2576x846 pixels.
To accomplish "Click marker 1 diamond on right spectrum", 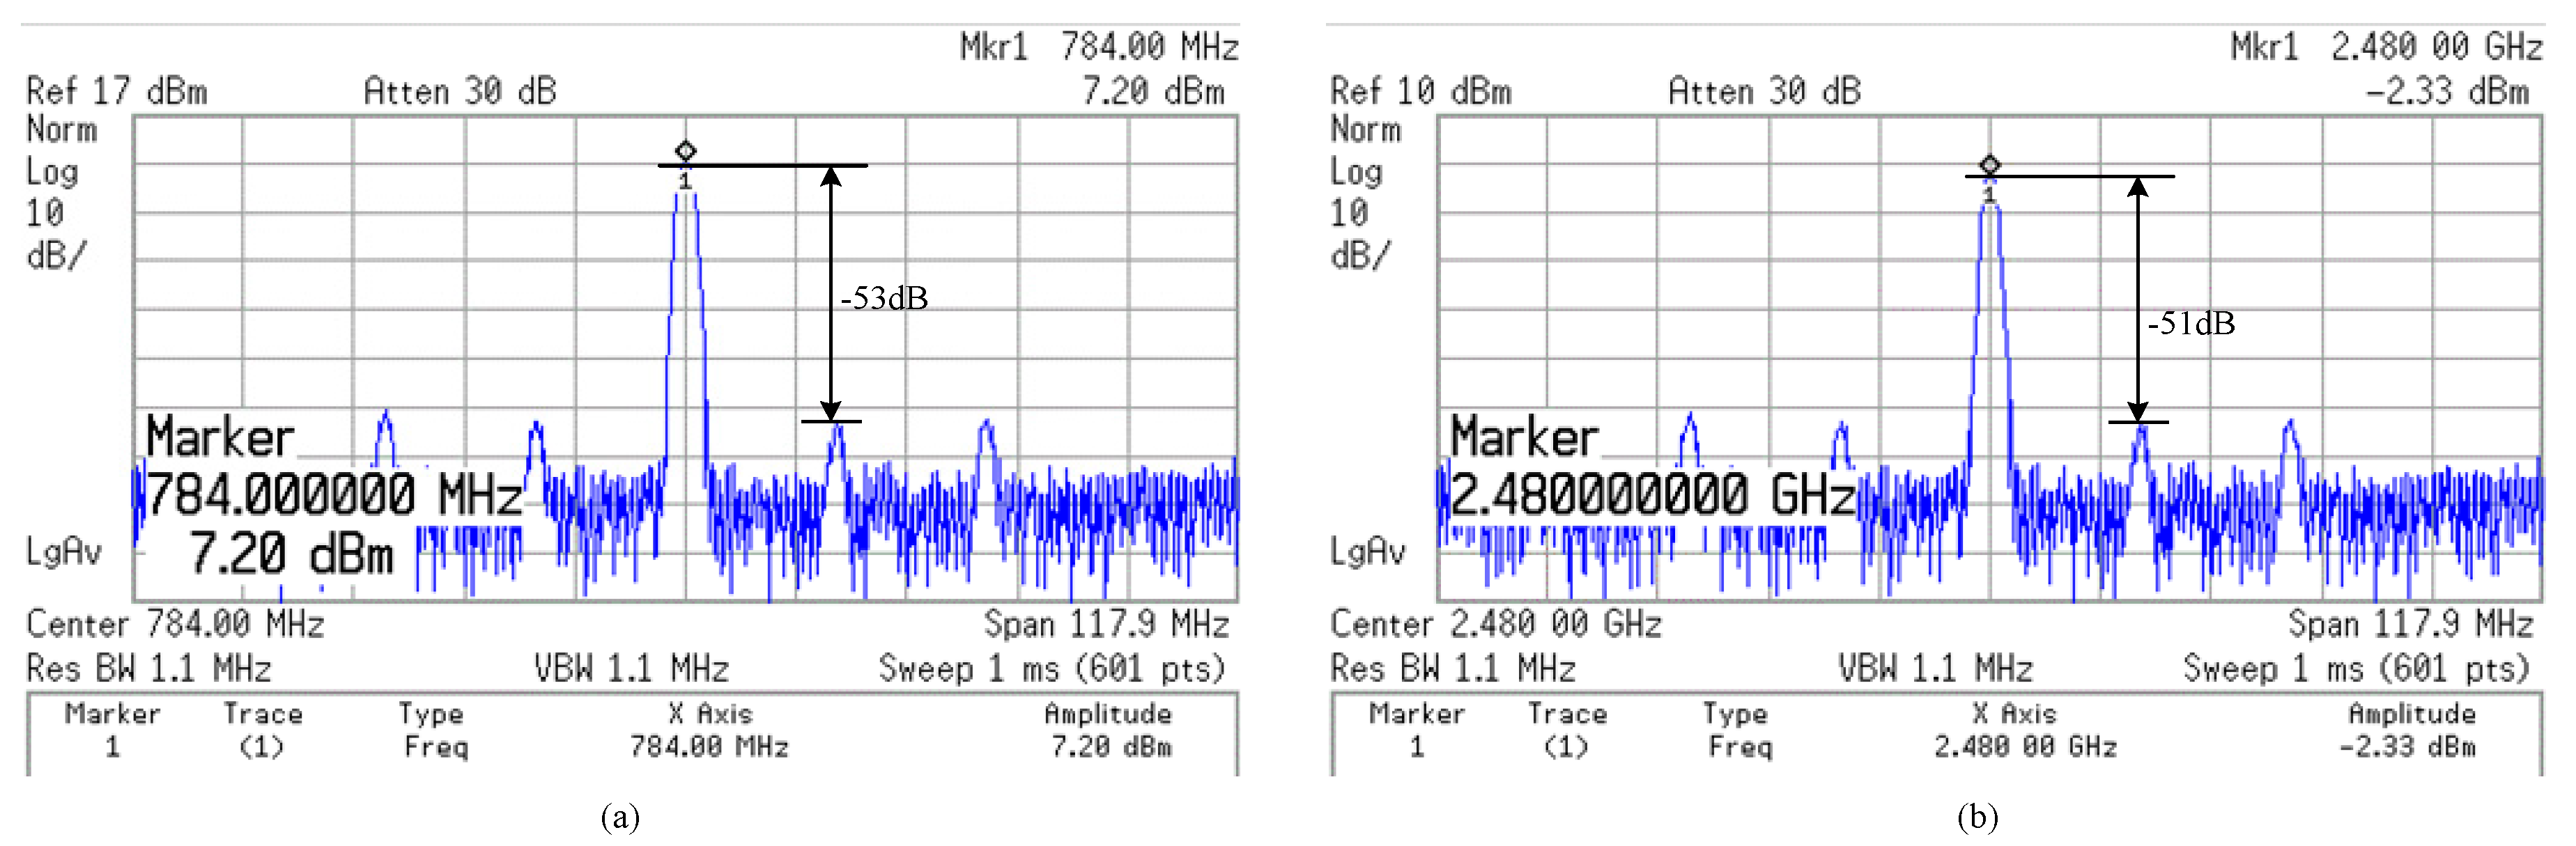I will (x=1989, y=164).
